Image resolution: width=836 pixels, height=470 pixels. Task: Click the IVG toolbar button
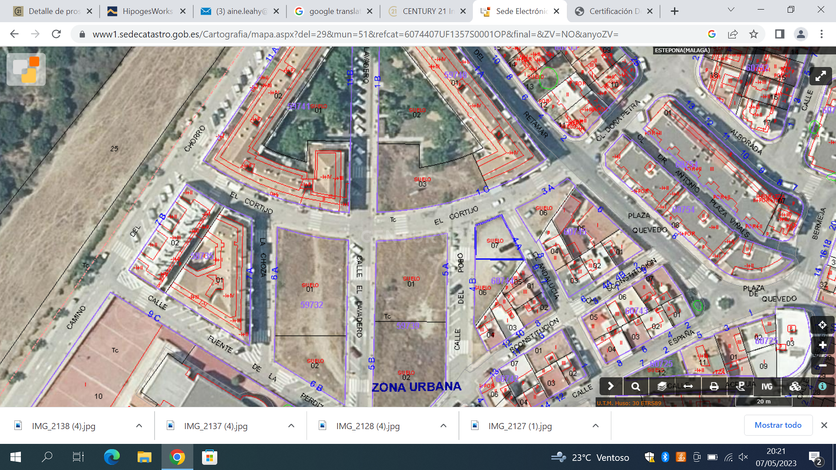(x=767, y=386)
